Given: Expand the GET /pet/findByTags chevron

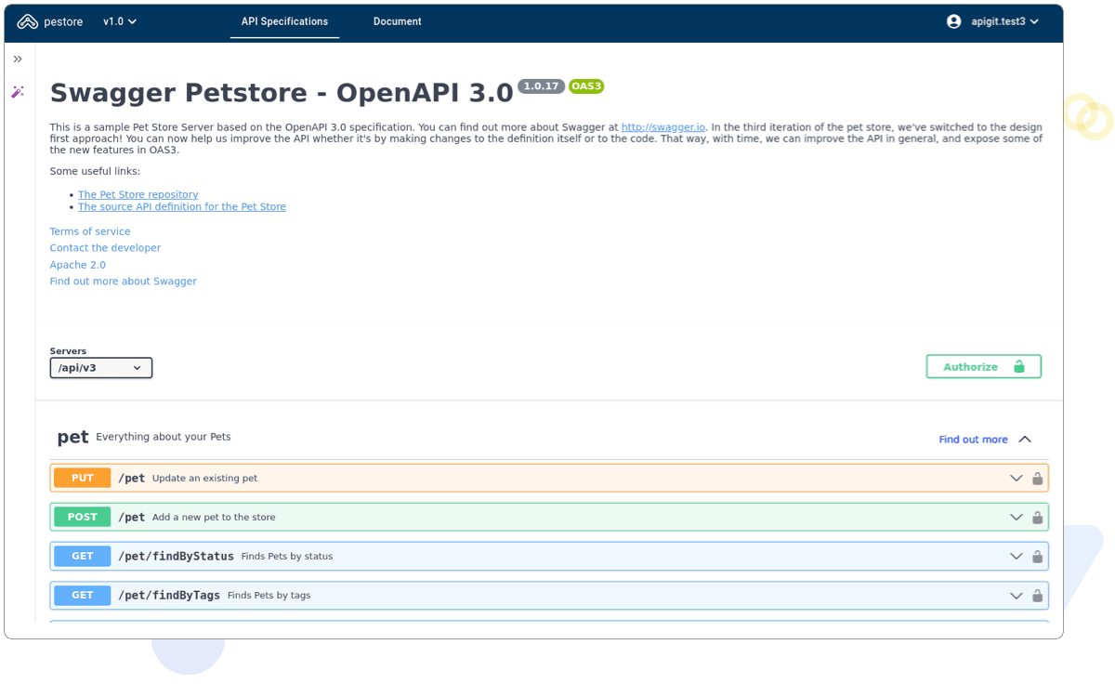Looking at the screenshot, I should (x=1017, y=596).
